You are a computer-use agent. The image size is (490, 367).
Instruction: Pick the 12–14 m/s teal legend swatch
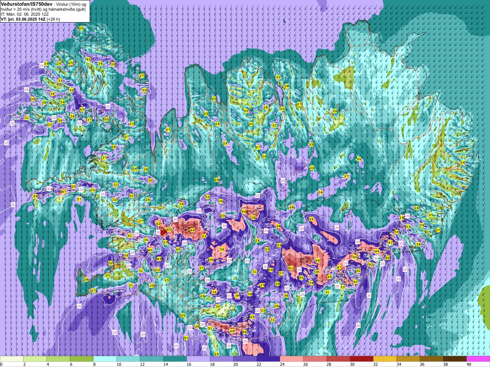[x=152, y=359]
